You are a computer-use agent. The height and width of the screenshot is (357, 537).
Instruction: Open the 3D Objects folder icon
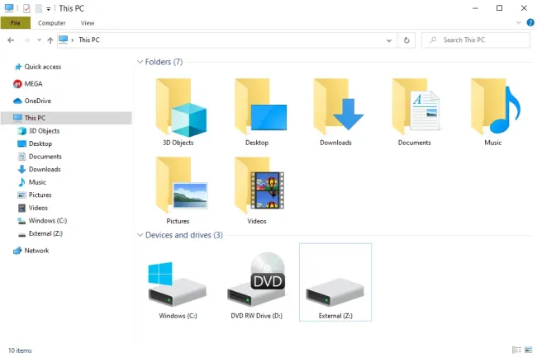coord(178,107)
